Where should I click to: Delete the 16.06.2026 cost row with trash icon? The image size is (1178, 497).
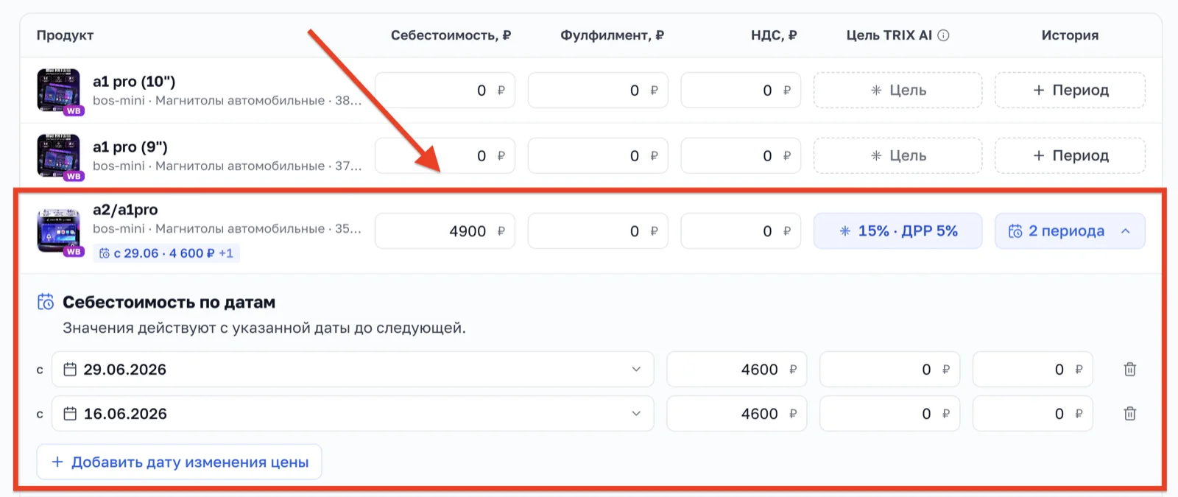tap(1129, 414)
